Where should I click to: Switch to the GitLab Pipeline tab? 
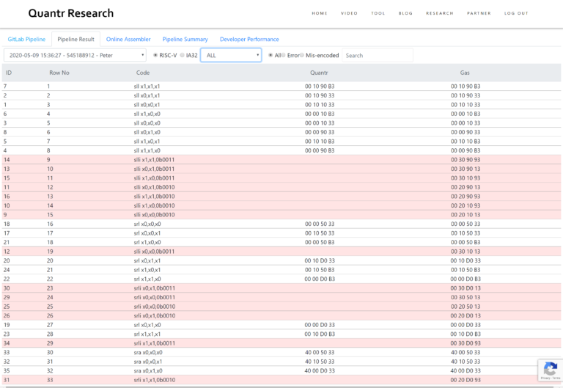click(26, 39)
